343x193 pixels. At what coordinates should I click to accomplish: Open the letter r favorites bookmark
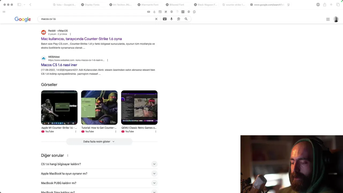pos(183,12)
